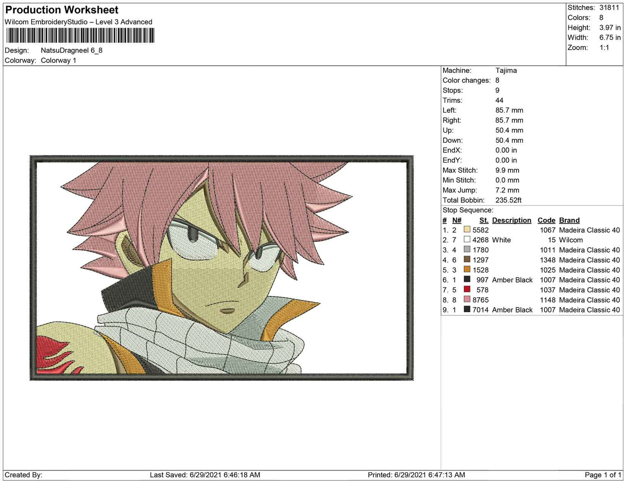626x481 pixels.
Task: Click the barcode under the worksheet title
Action: pyautogui.click(x=80, y=35)
